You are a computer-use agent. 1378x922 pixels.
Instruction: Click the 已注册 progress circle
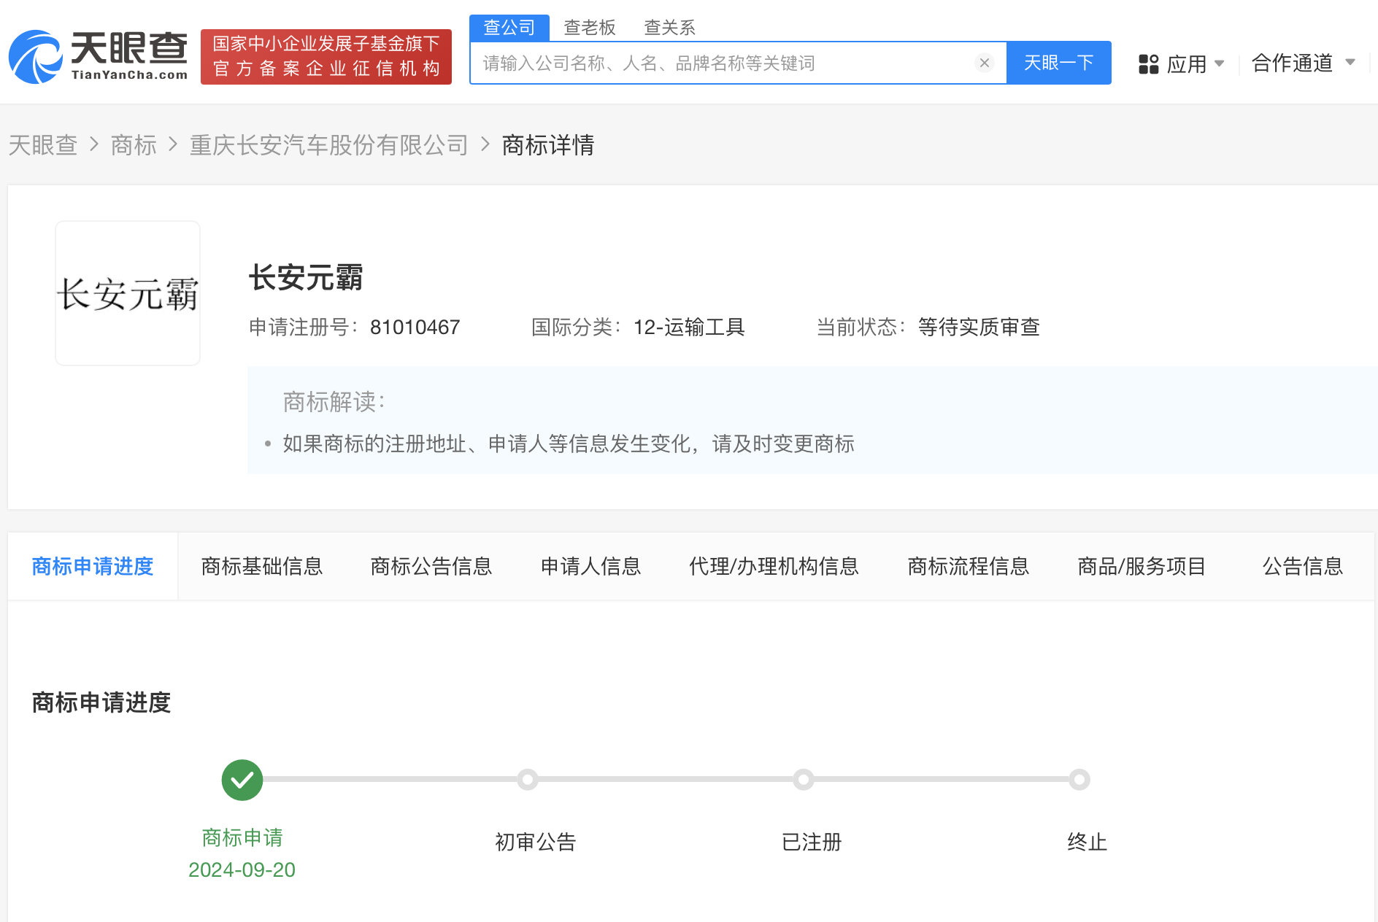pyautogui.click(x=803, y=779)
